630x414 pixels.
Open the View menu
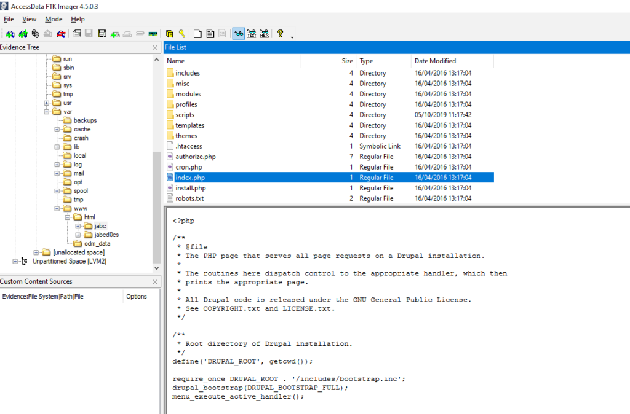coord(29,19)
